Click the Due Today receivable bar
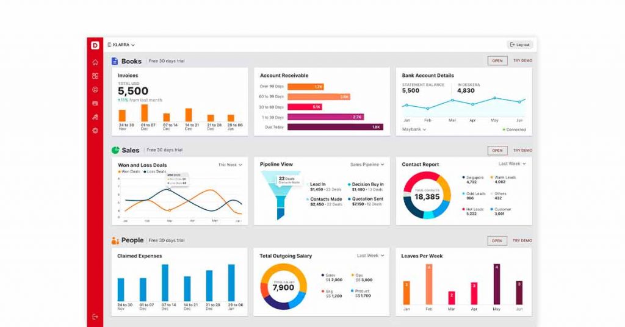625x327 pixels. point(335,127)
